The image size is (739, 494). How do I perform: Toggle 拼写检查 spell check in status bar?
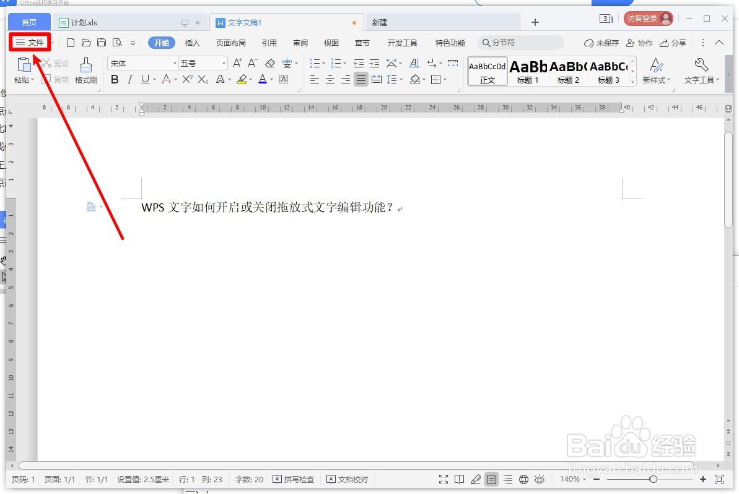point(294,479)
